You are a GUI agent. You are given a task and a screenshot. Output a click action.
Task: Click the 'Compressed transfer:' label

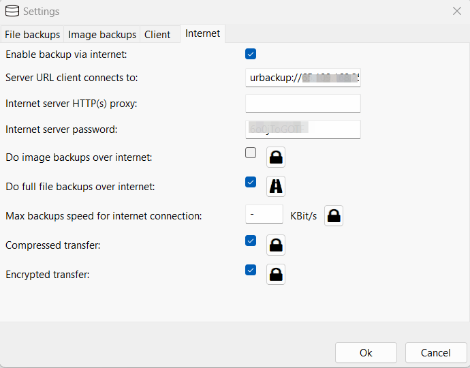click(x=53, y=245)
